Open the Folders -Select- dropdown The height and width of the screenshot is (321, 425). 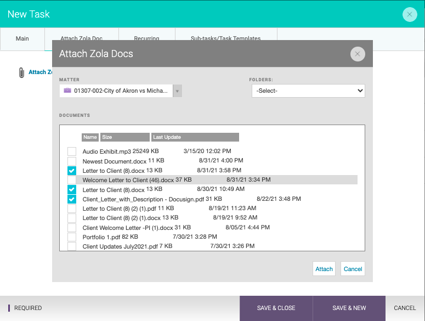(308, 91)
